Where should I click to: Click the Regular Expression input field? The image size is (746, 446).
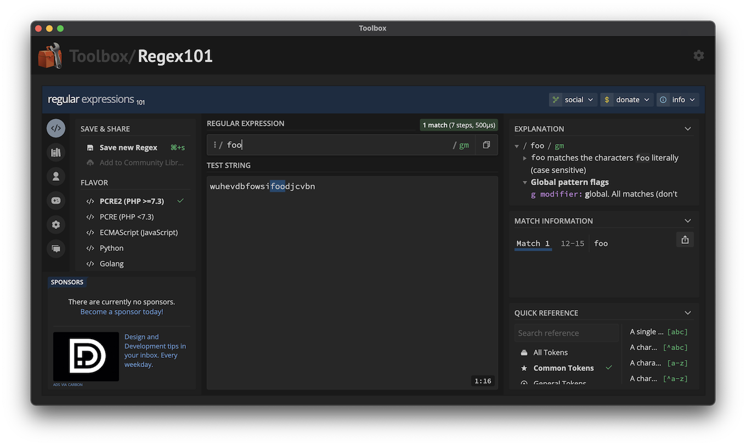pos(337,145)
